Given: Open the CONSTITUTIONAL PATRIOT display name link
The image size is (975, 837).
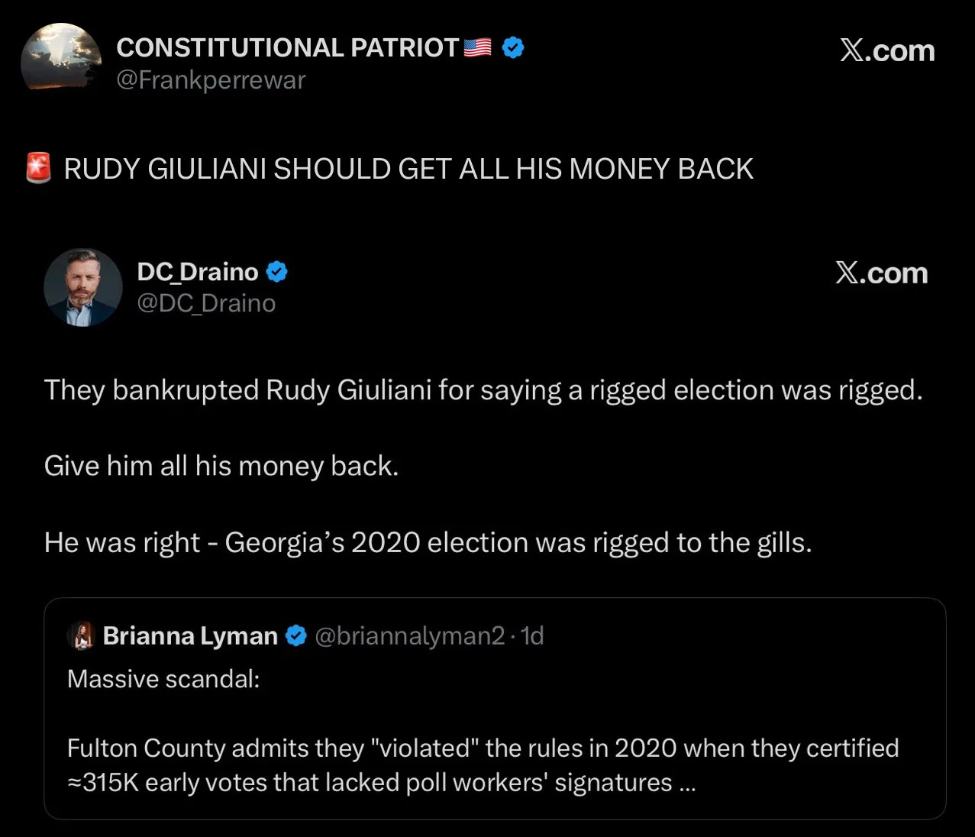Looking at the screenshot, I should [x=287, y=48].
